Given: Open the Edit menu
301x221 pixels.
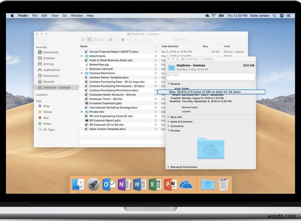Looking at the screenshot, I should click(44, 16).
